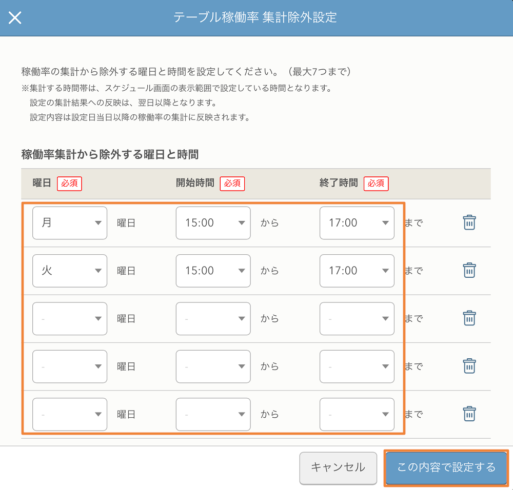Open the 火 day-of-week dropdown
The image size is (513, 490).
(70, 271)
